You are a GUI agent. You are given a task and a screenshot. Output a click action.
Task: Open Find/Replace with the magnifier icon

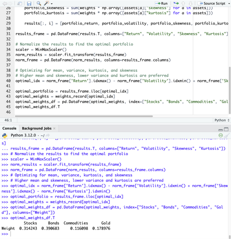coord(39,3)
